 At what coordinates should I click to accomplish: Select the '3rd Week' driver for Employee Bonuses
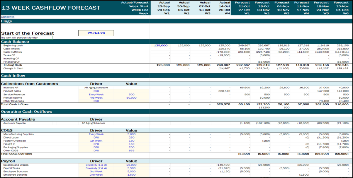coord(96,171)
